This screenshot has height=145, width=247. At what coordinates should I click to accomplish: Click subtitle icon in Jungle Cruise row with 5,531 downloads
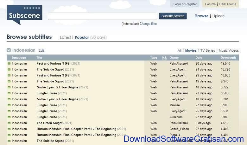pyautogui.click(x=9, y=111)
